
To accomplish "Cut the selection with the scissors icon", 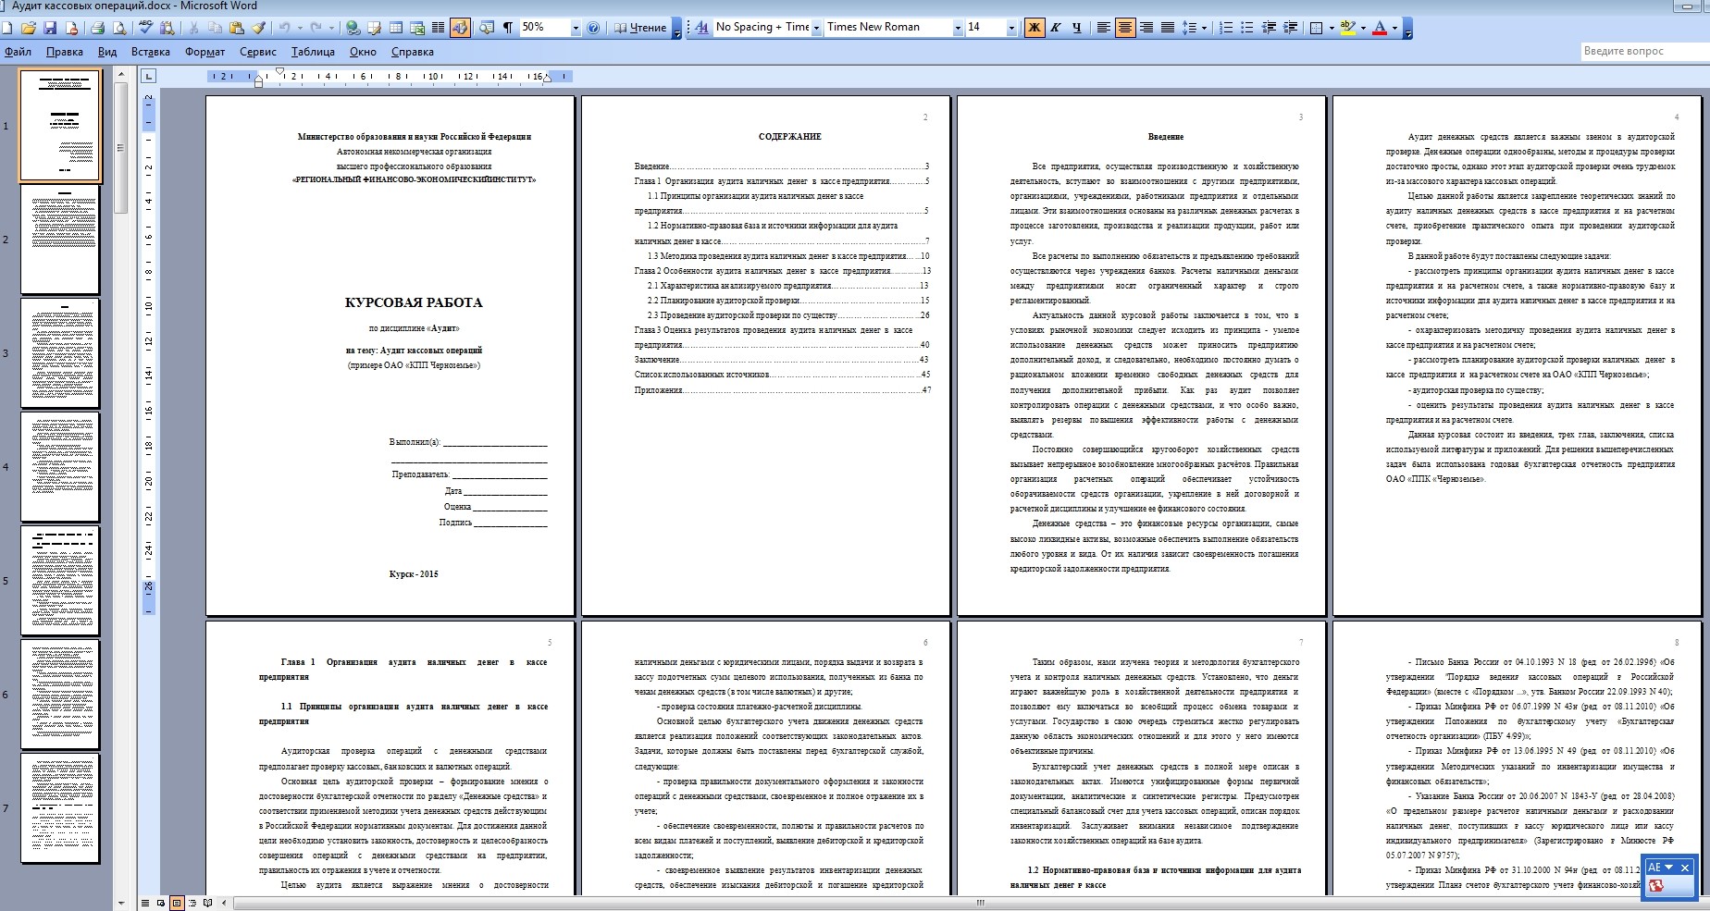I will (194, 28).
